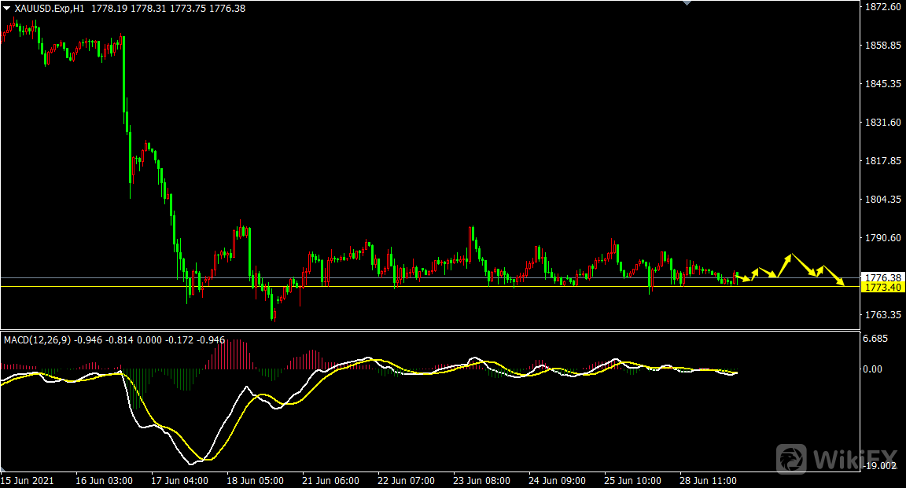This screenshot has width=906, height=488.
Task: Click the MACD(12,26,9) indicator label
Action: (x=37, y=340)
